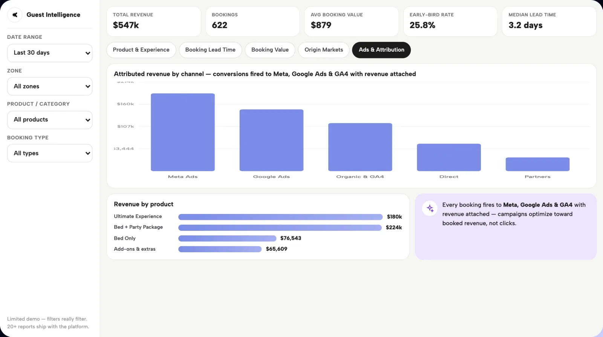Click the Median Lead Time 3.2 days card

click(x=549, y=21)
